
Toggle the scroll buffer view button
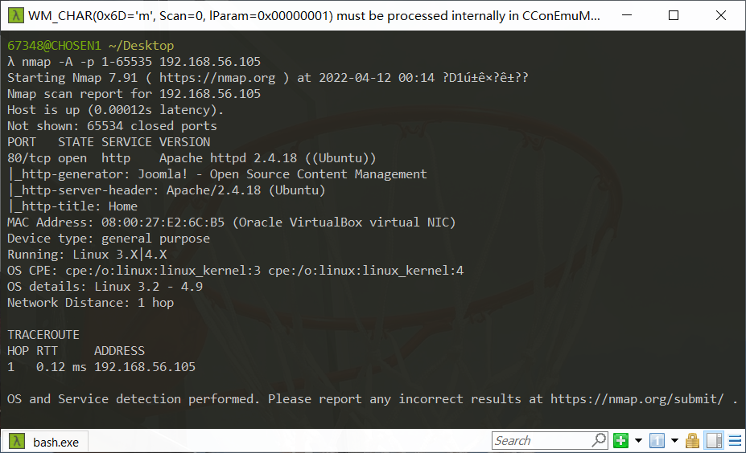pyautogui.click(x=714, y=441)
